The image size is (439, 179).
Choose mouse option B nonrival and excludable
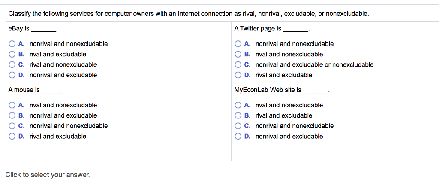coord(12,115)
